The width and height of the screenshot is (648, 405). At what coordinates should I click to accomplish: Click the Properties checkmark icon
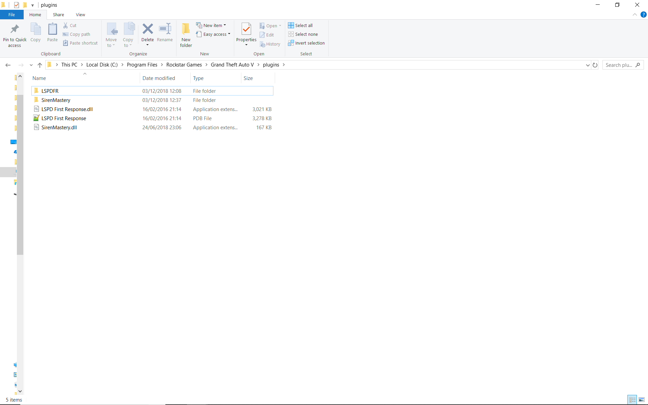(x=246, y=29)
